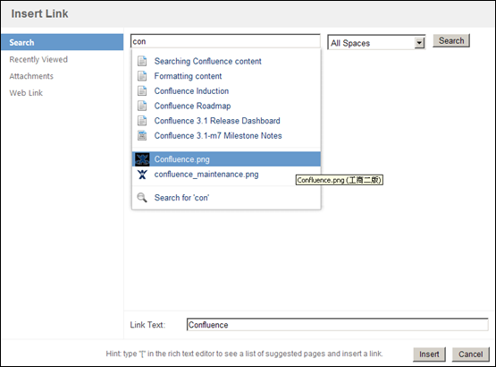The width and height of the screenshot is (496, 367).
Task: Select highlighted Confluence.png attachment
Action: pos(226,159)
